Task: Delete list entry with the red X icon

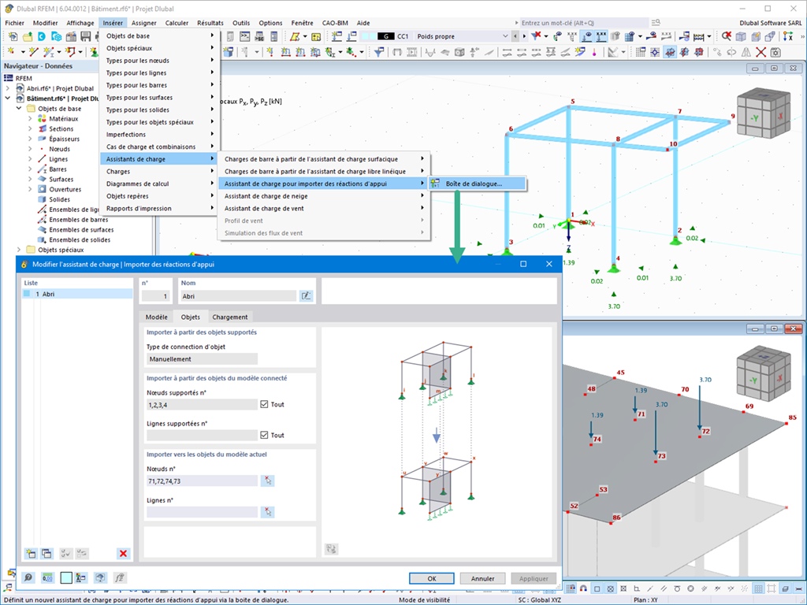Action: click(x=123, y=554)
